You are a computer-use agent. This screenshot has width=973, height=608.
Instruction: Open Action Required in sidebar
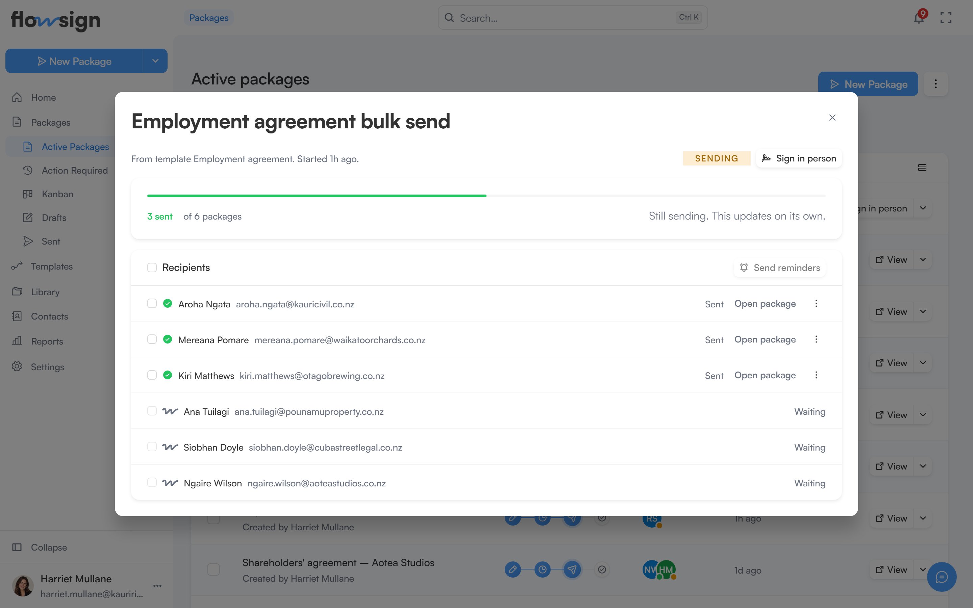click(x=75, y=171)
